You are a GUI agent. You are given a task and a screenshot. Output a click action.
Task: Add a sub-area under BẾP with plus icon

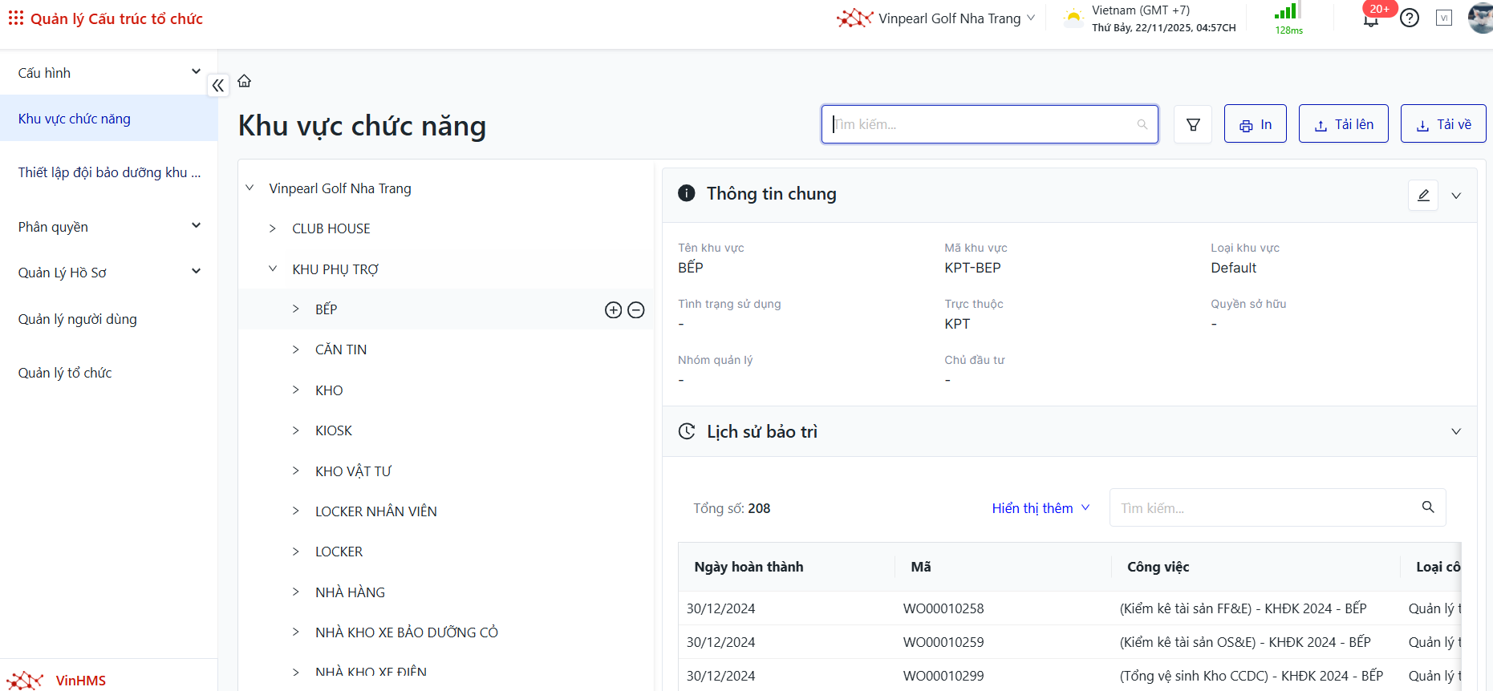[x=613, y=310]
